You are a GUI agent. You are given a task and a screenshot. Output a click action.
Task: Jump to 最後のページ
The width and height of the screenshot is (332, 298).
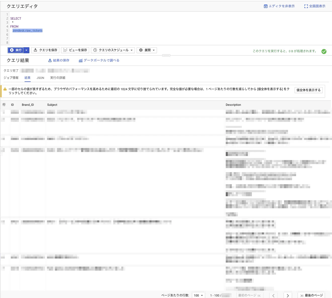point(312,295)
